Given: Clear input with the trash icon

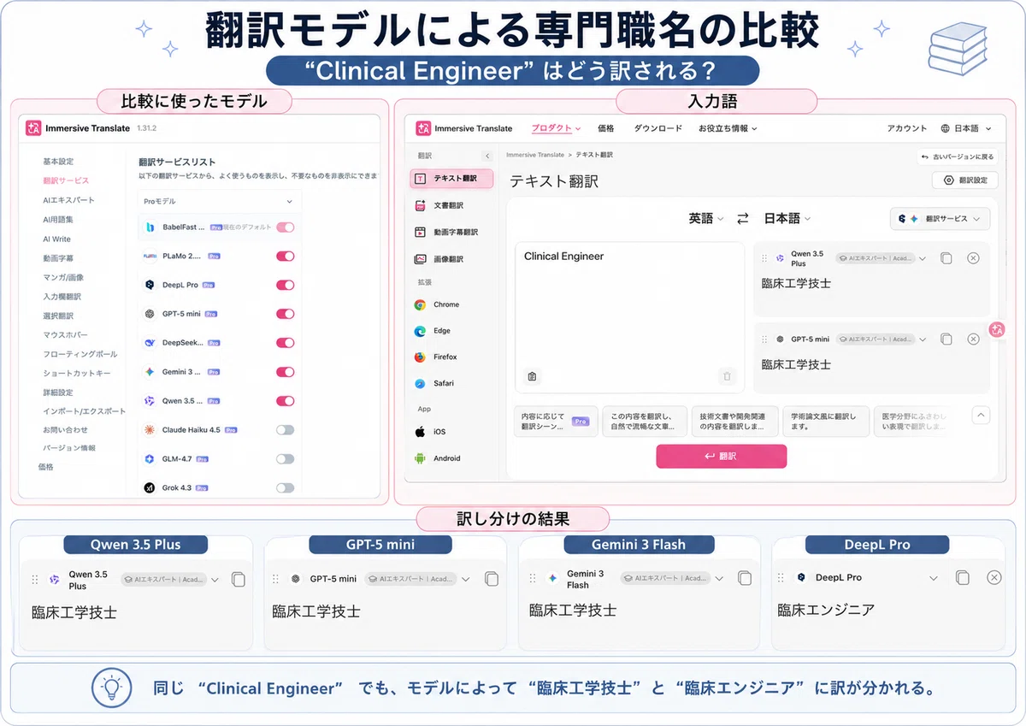Looking at the screenshot, I should pyautogui.click(x=728, y=376).
